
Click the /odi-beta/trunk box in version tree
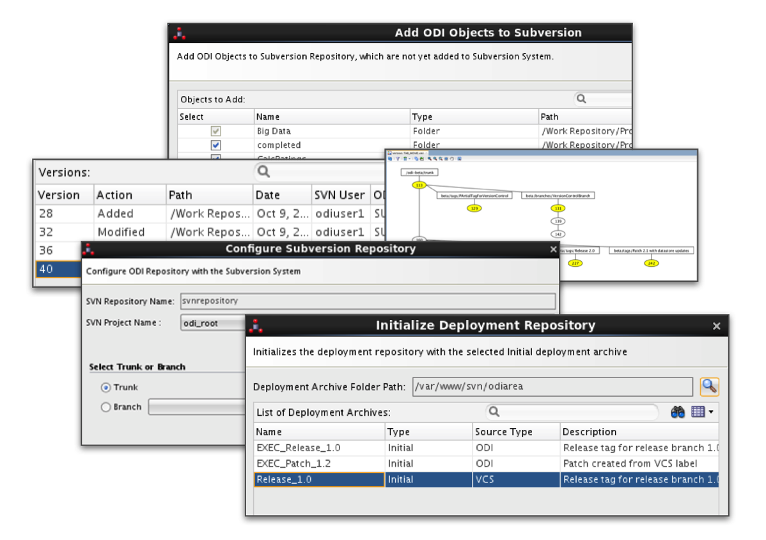coord(419,173)
